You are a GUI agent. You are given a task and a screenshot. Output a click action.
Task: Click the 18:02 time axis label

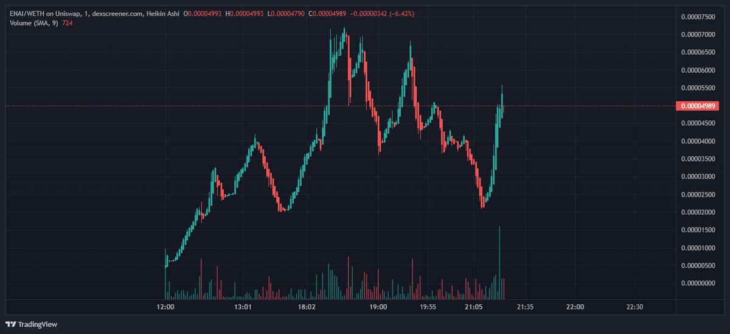(307, 307)
